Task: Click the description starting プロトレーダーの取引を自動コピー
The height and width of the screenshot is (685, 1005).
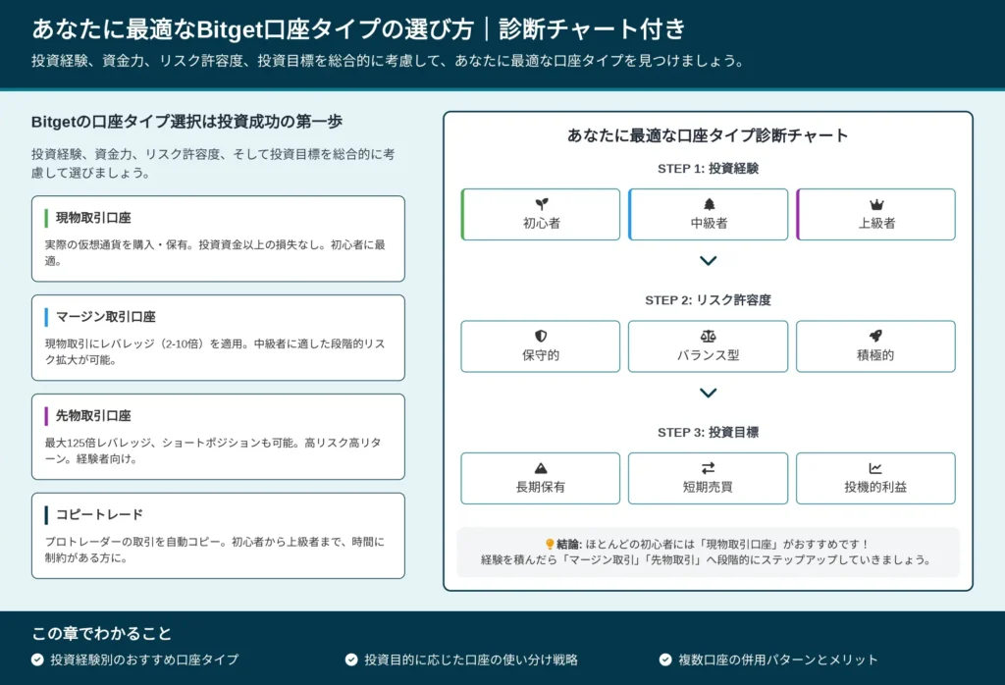Action: [x=215, y=550]
